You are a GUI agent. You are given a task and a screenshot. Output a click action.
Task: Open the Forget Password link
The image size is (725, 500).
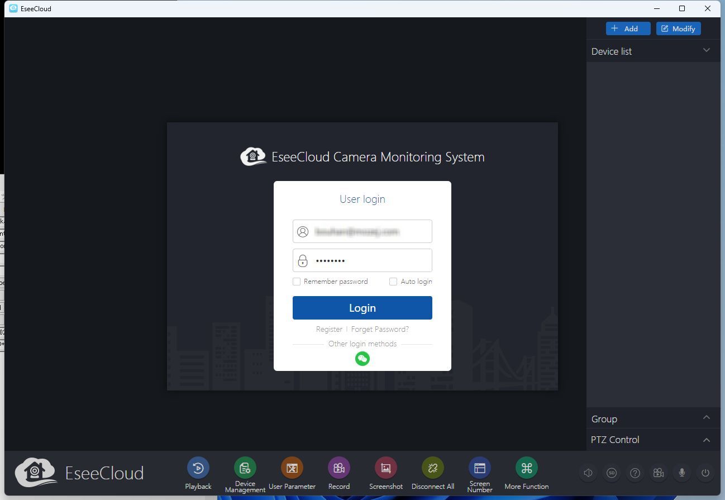(x=380, y=329)
